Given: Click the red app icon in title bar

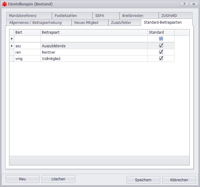Looking at the screenshot, I should [5, 4].
